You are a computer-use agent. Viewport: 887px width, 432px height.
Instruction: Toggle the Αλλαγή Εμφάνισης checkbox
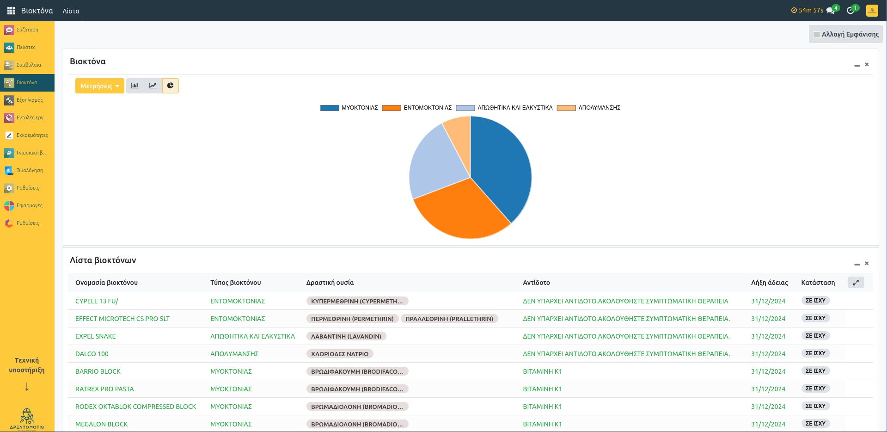coord(817,35)
